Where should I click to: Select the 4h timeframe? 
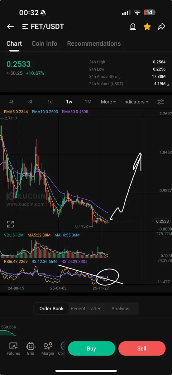(12, 102)
